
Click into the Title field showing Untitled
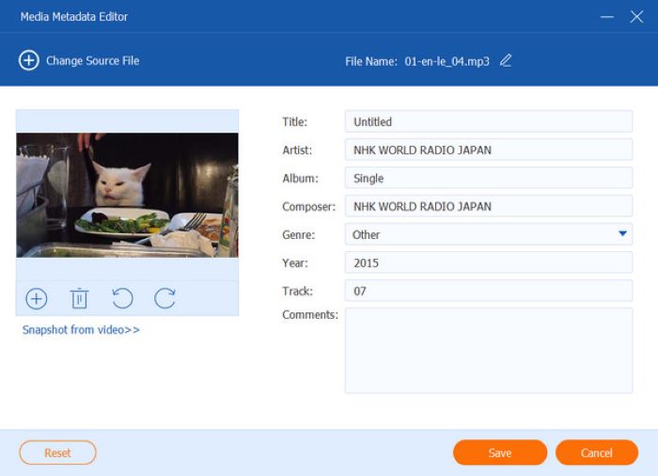489,121
